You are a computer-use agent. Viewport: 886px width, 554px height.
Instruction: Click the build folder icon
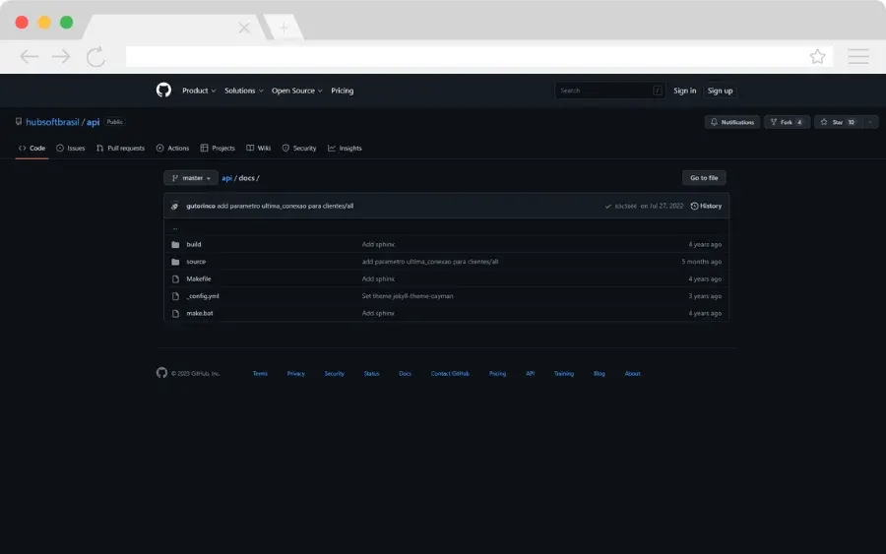click(175, 245)
